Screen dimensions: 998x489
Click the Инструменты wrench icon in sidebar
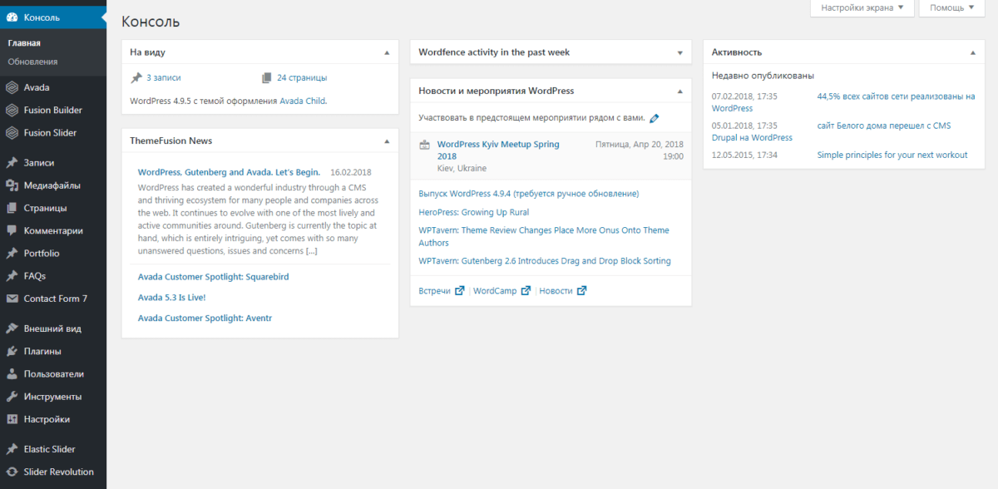point(12,397)
